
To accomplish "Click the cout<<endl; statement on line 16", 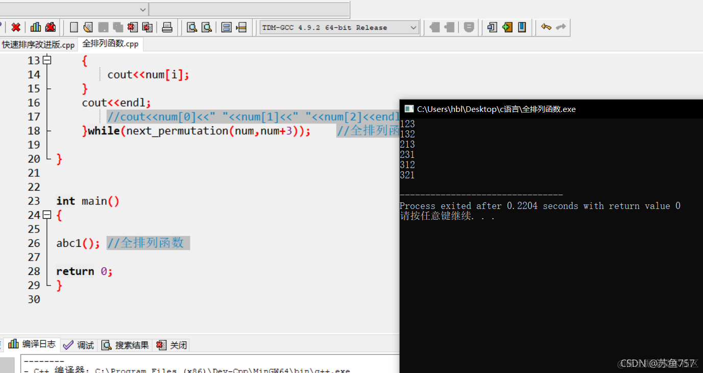I will pos(116,103).
